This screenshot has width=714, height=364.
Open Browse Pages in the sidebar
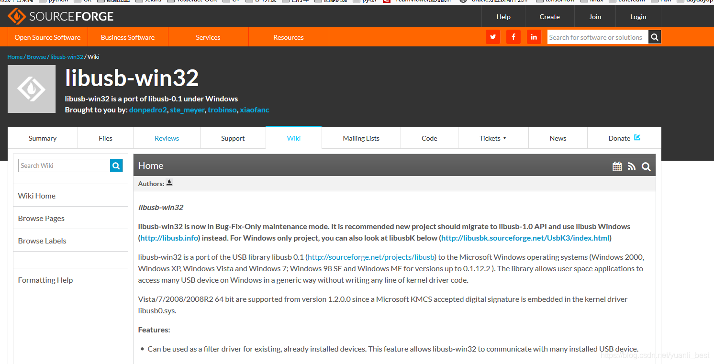click(70, 218)
